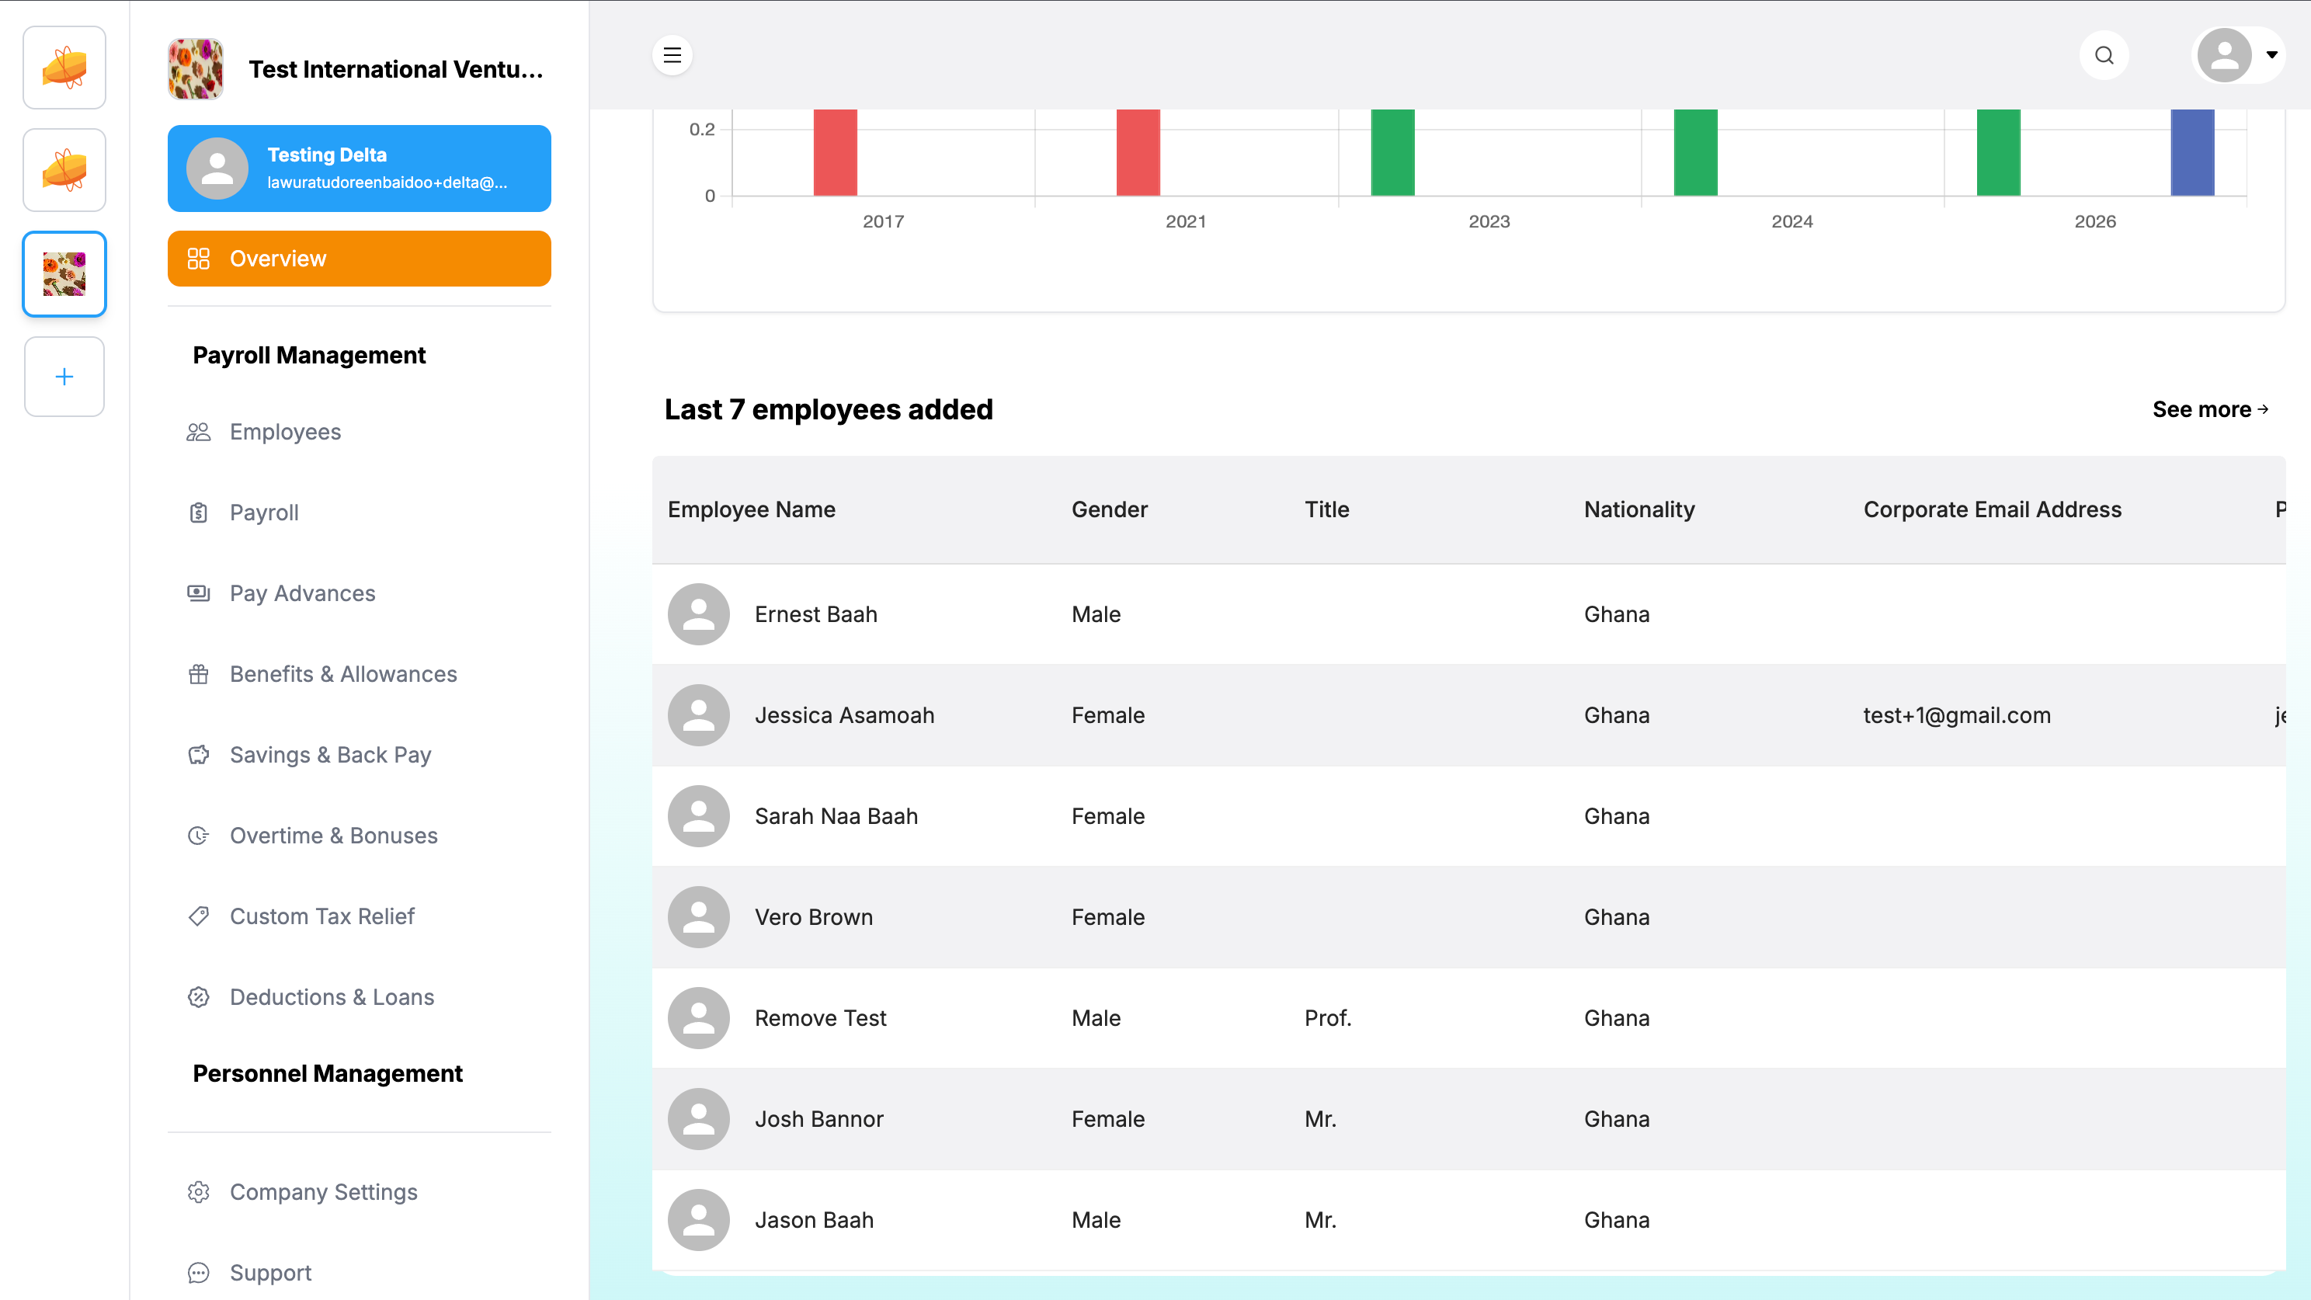Select the Remove Test name

820,1018
